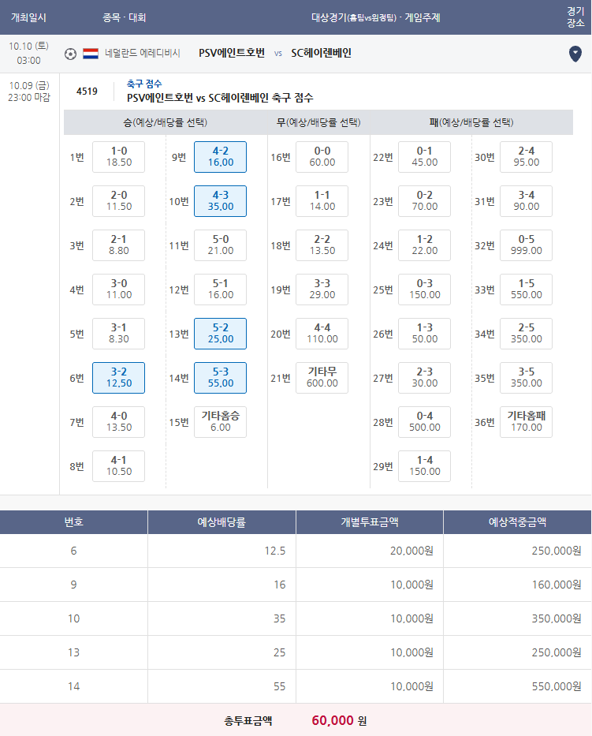Select score option 4-1 at 10.50
This screenshot has width=592, height=736.
tap(119, 465)
